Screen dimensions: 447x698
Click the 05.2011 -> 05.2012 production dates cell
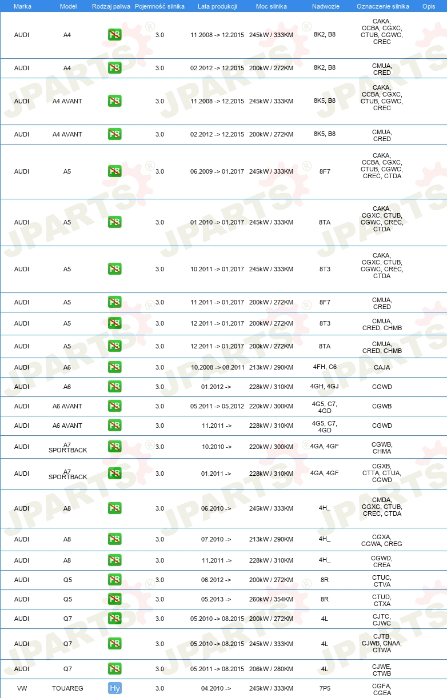pyautogui.click(x=217, y=406)
